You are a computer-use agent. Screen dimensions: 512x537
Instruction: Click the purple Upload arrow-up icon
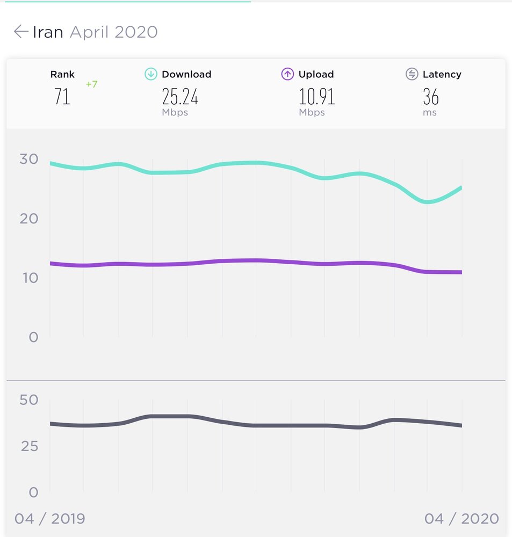tap(287, 74)
